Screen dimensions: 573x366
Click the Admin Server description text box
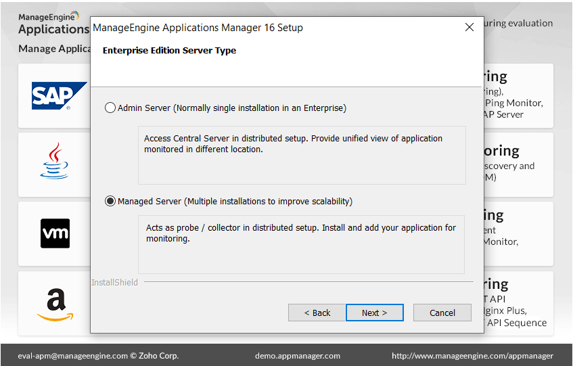coord(302,155)
